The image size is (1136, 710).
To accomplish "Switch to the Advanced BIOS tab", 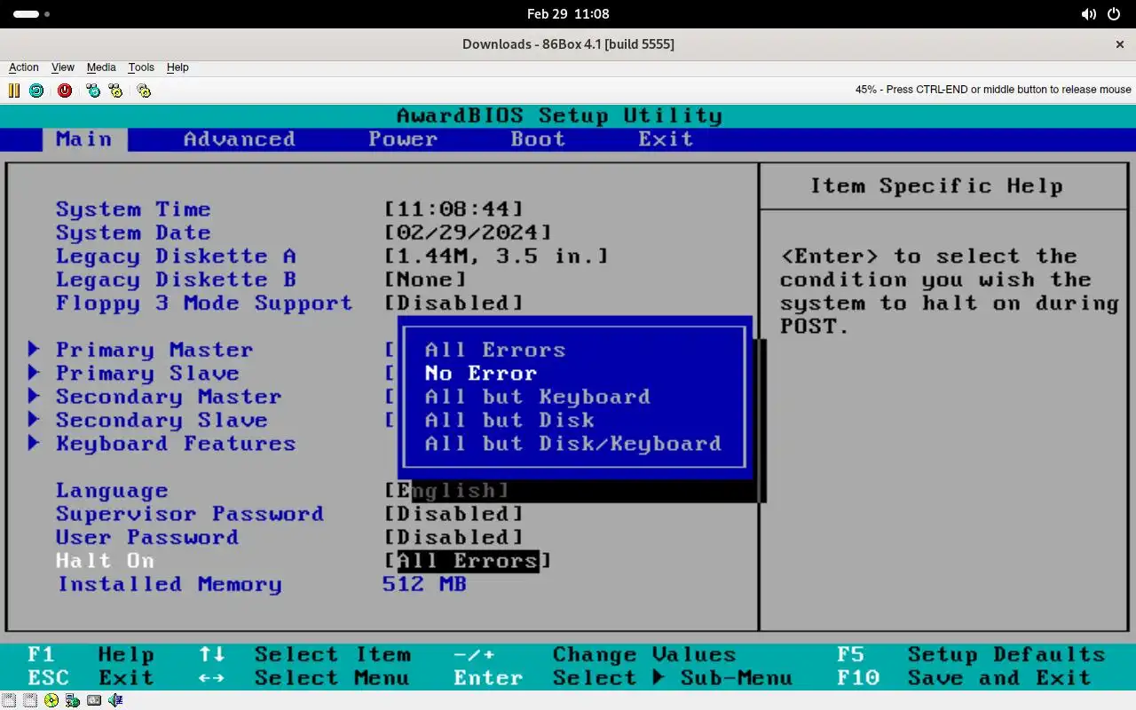I will click(x=240, y=139).
